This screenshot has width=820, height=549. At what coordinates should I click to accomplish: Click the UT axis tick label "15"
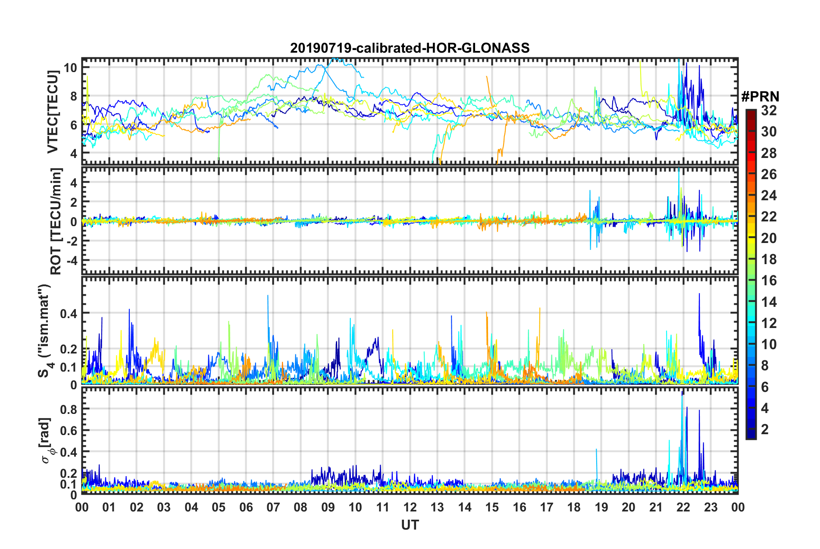tap(492, 507)
